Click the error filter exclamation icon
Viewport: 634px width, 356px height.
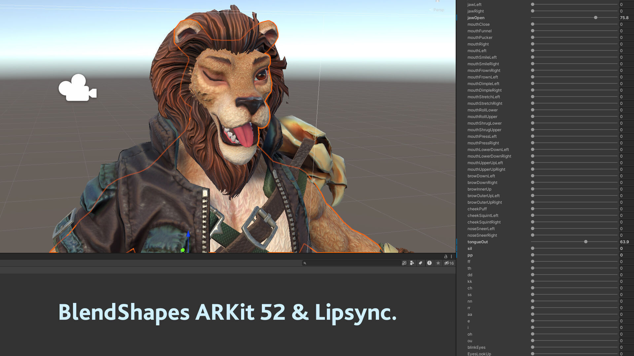(429, 263)
